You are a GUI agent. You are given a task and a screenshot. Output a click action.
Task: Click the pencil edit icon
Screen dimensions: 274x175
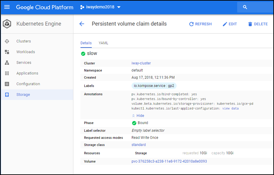[x=225, y=24]
